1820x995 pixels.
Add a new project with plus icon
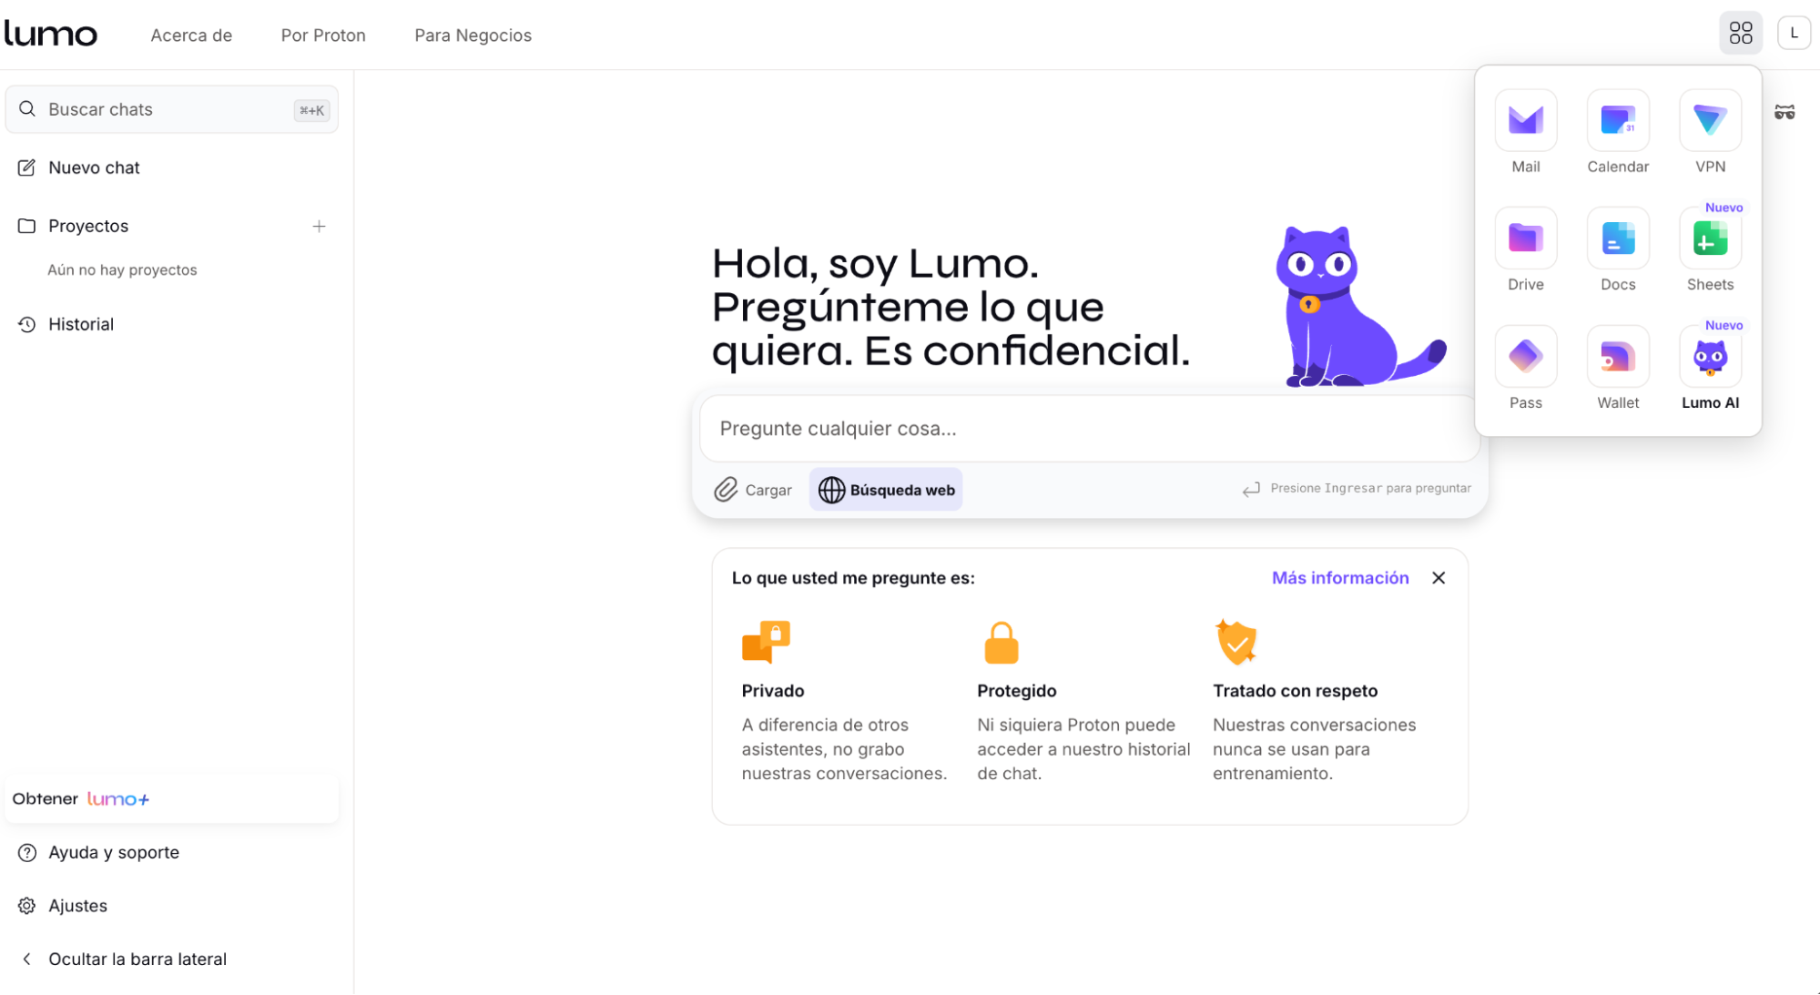319,226
